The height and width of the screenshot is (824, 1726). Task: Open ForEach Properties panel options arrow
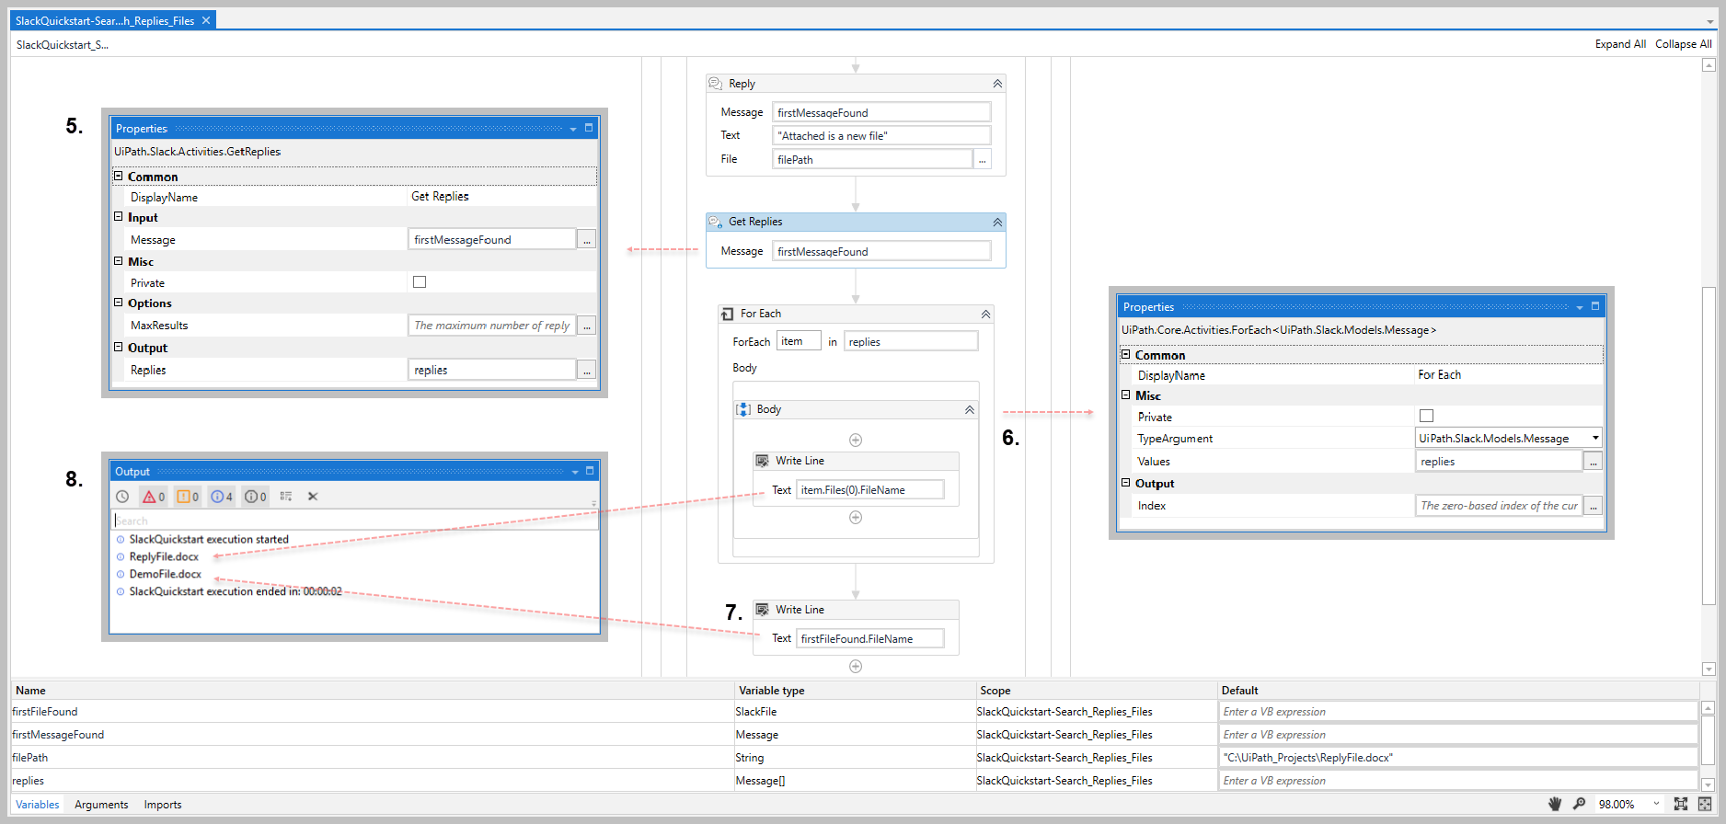click(1580, 307)
